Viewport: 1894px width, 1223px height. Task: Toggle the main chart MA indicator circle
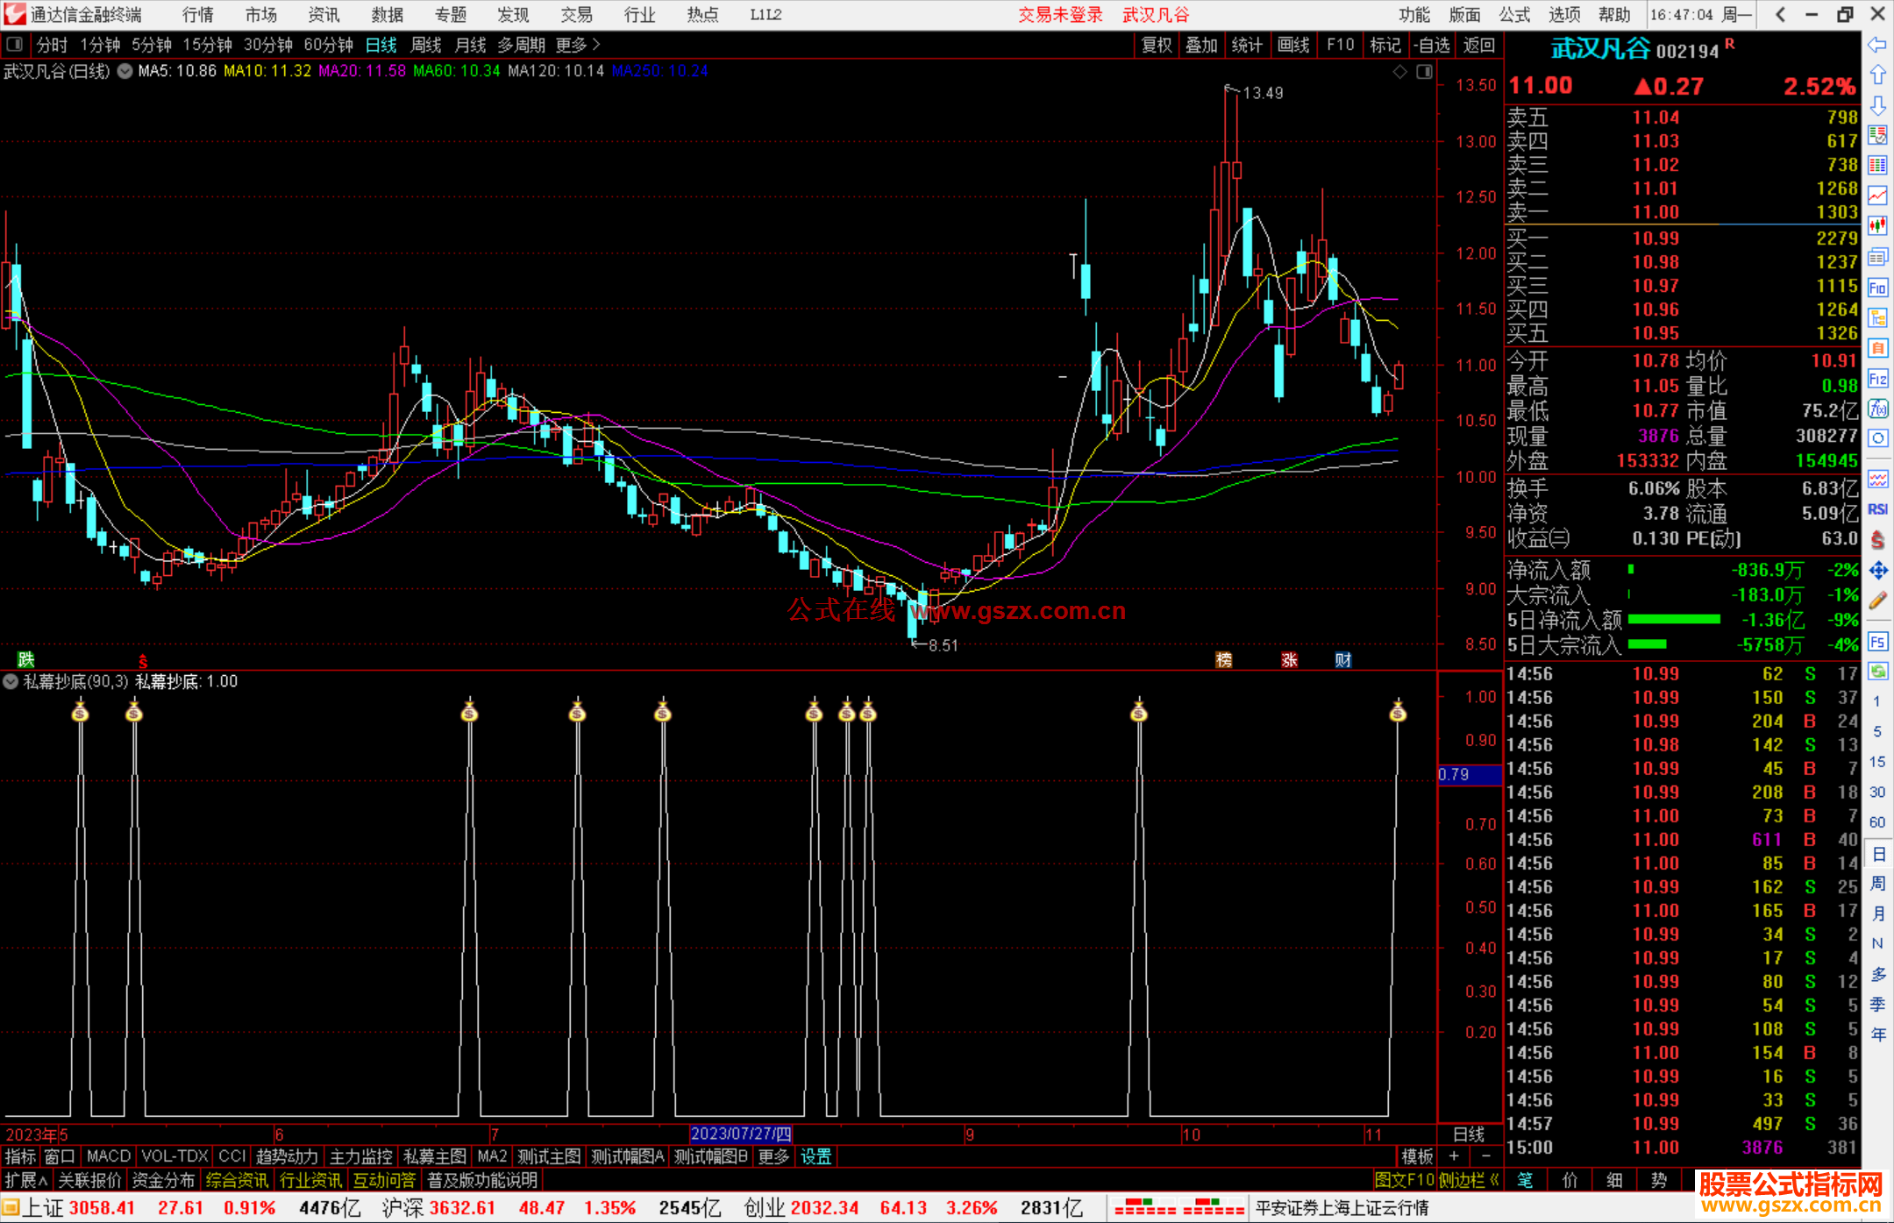[x=125, y=71]
